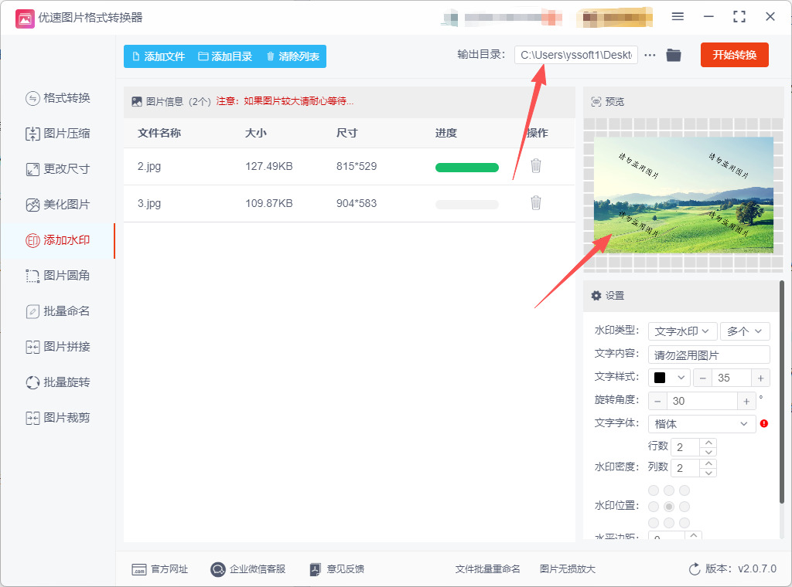The width and height of the screenshot is (792, 587).
Task: Select bottom-center watermark position radio
Action: 669,522
